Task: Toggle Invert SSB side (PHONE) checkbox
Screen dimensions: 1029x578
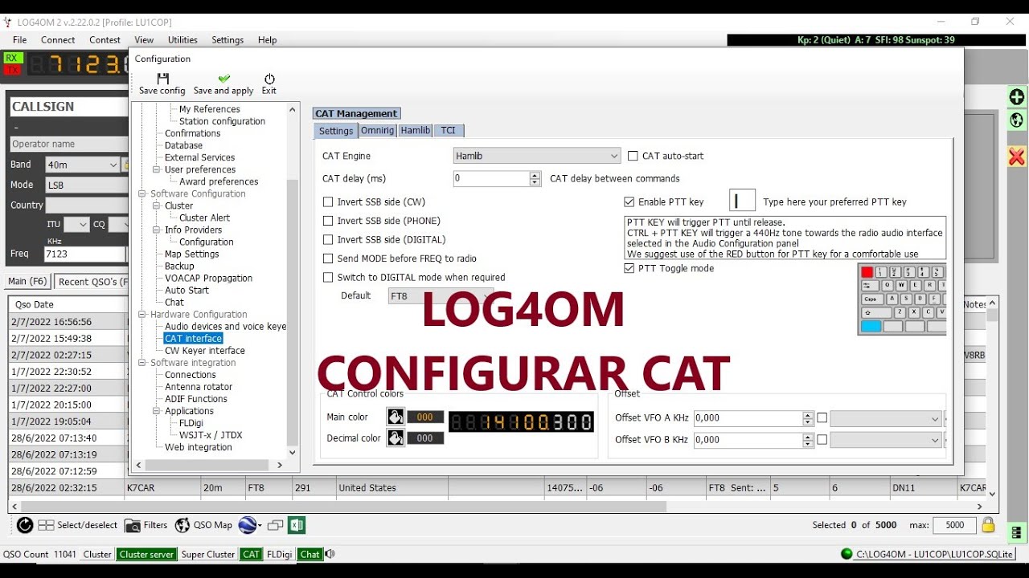Action: coord(328,221)
